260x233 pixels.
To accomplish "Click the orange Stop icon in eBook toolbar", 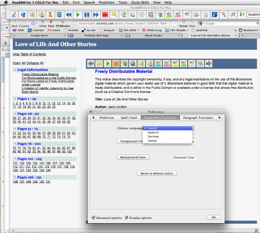I will [x=116, y=63].
